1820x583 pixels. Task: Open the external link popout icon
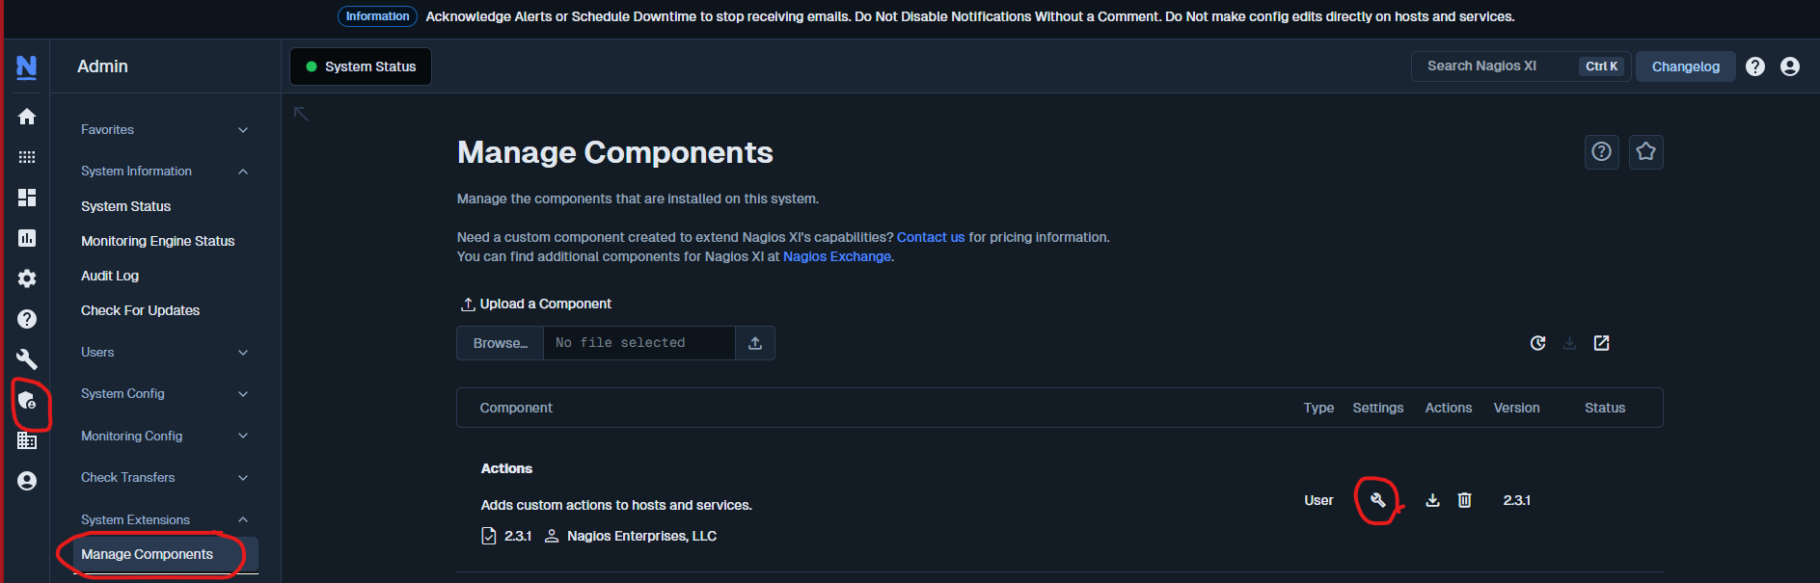(x=1602, y=343)
